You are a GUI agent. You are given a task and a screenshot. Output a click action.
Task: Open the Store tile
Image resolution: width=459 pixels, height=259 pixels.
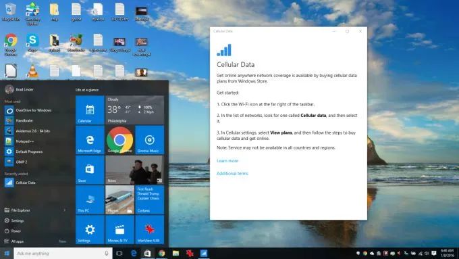coord(90,170)
